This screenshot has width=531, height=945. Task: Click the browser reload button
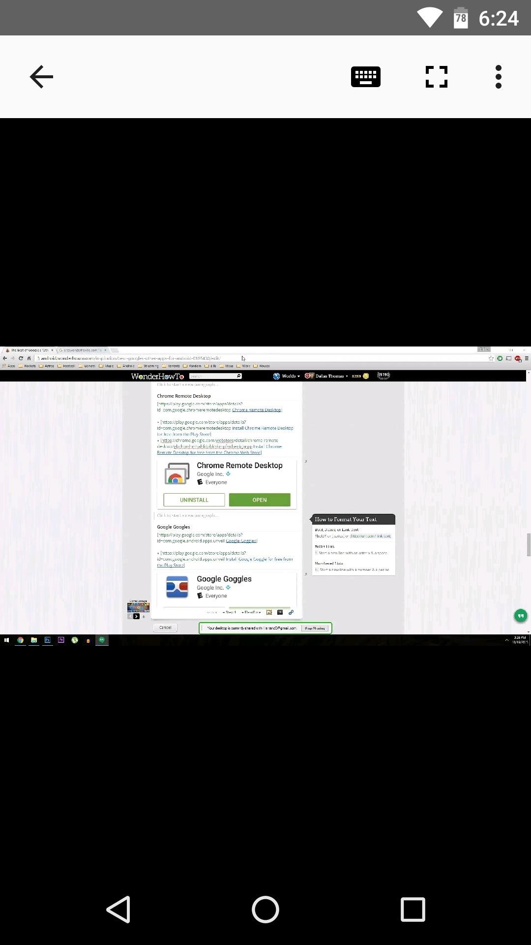(21, 358)
